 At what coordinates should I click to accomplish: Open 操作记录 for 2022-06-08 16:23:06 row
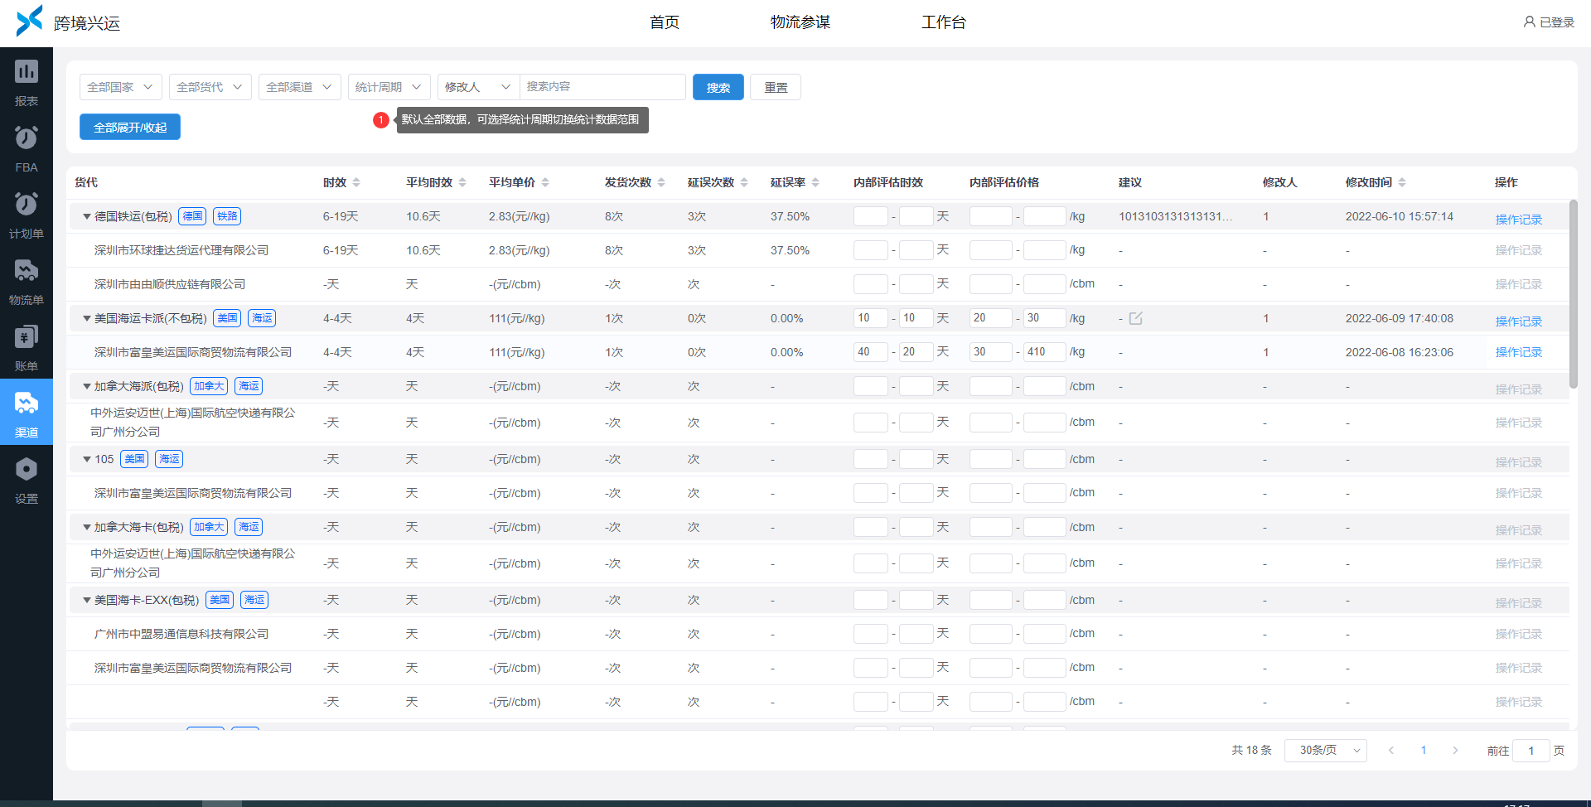pyautogui.click(x=1518, y=352)
